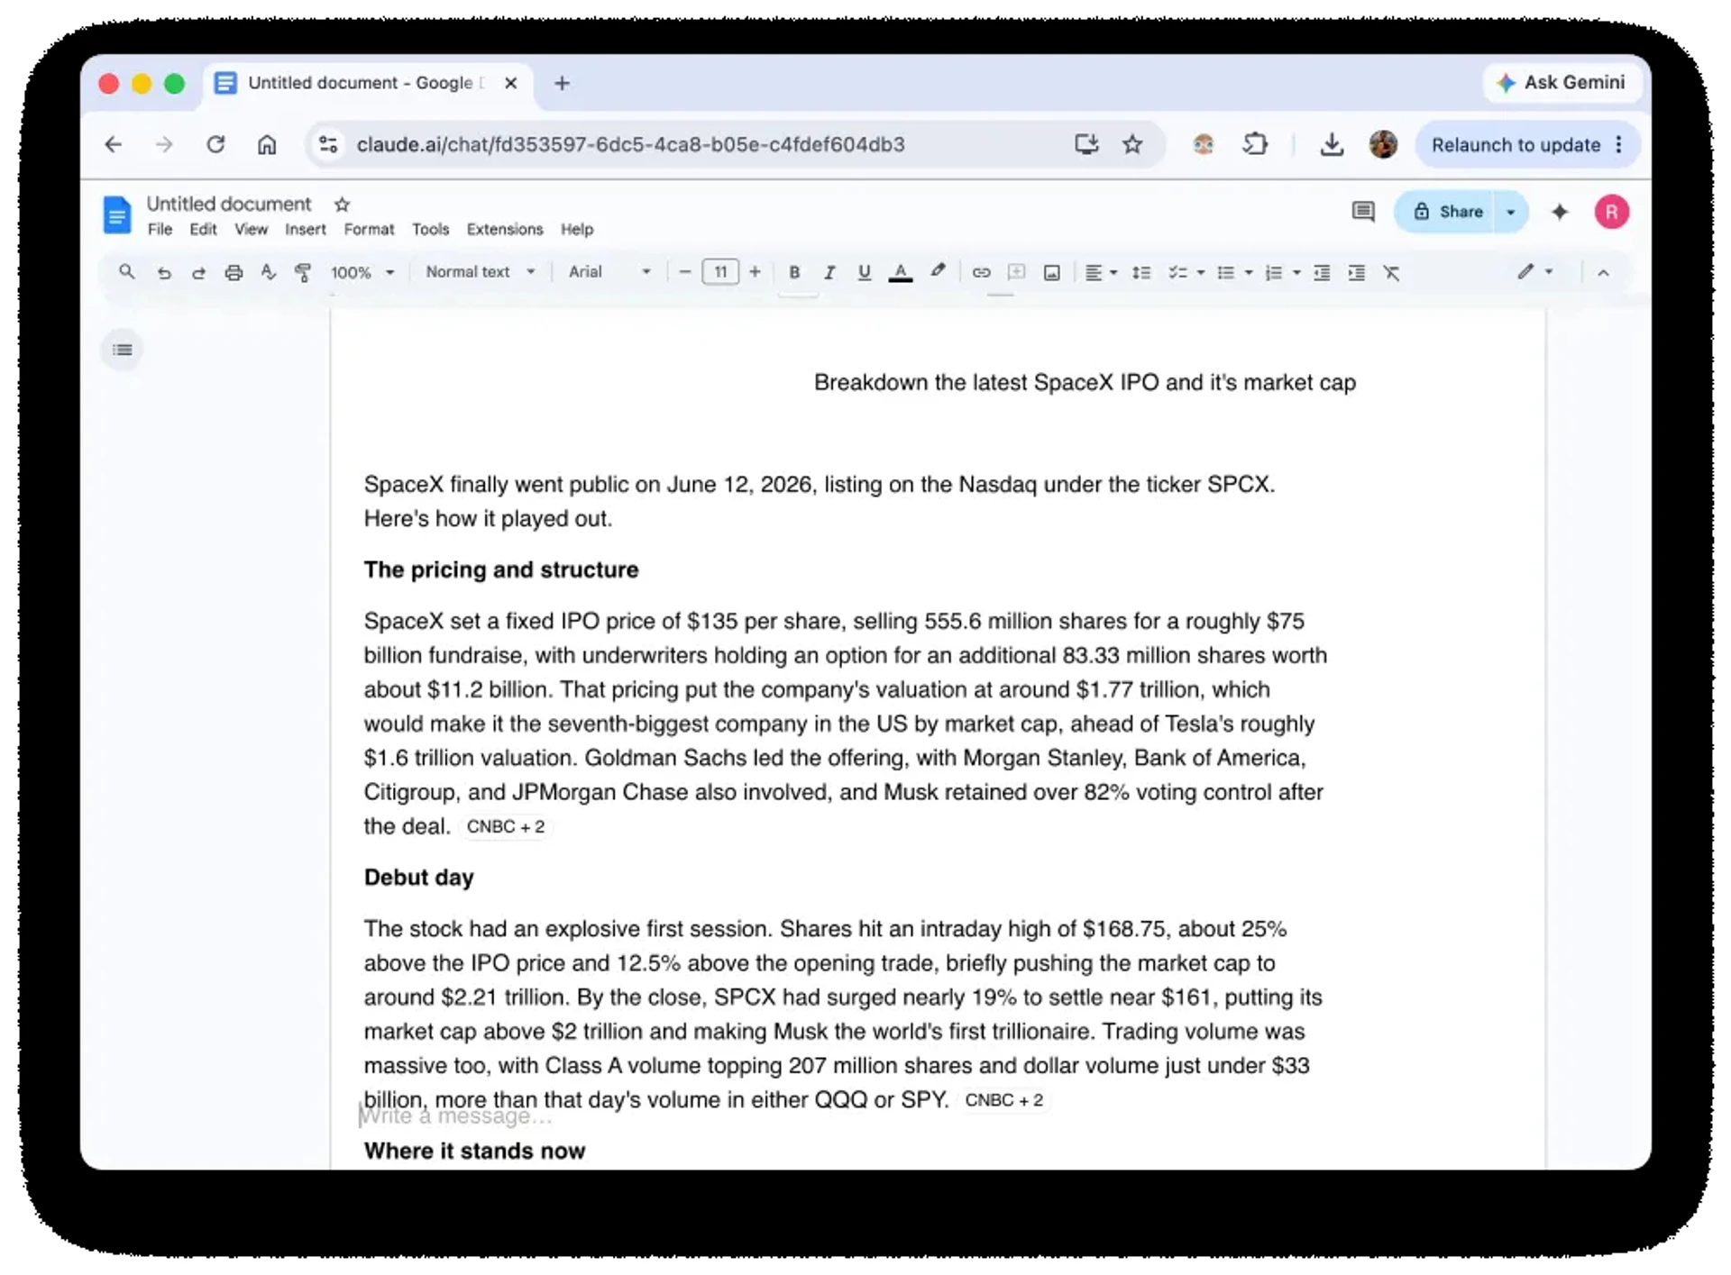
Task: Star the Untitled document
Action: 342,205
